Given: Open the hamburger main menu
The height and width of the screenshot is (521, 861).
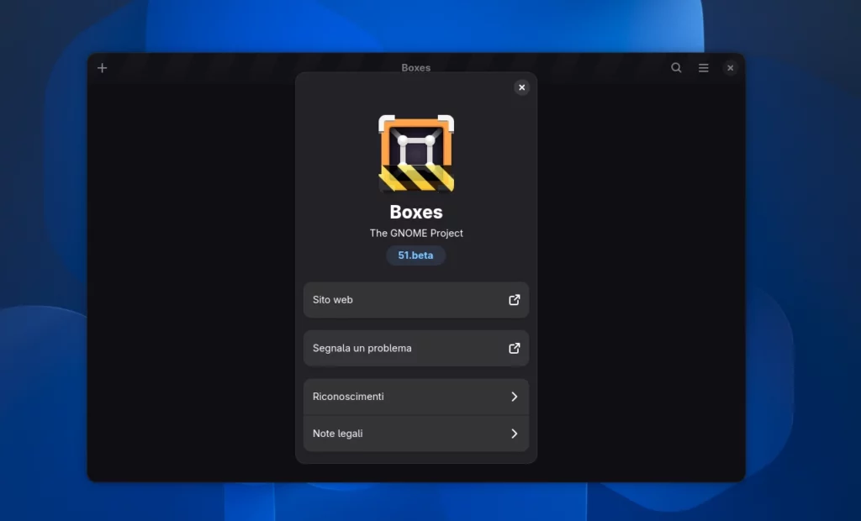Looking at the screenshot, I should 704,68.
